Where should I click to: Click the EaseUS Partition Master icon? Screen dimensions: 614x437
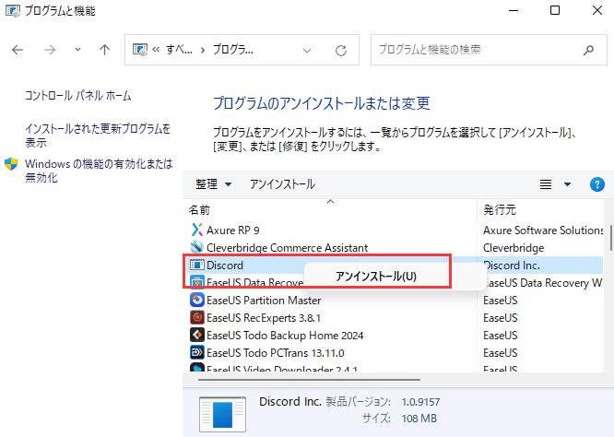pos(197,300)
